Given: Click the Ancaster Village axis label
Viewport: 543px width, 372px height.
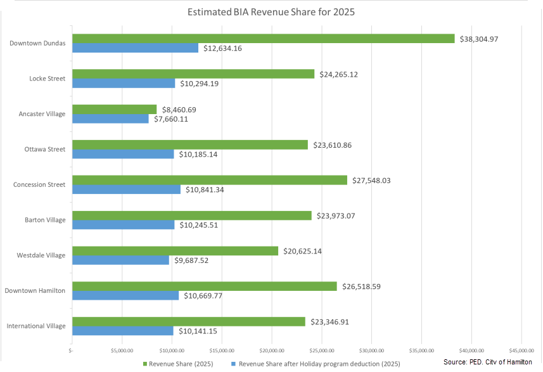Looking at the screenshot, I should click(41, 114).
